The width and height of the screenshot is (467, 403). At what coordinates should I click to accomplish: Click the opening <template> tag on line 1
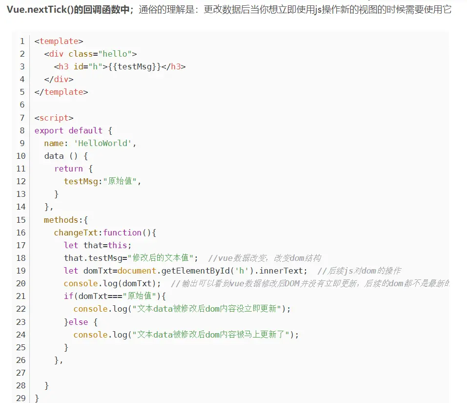pos(59,41)
